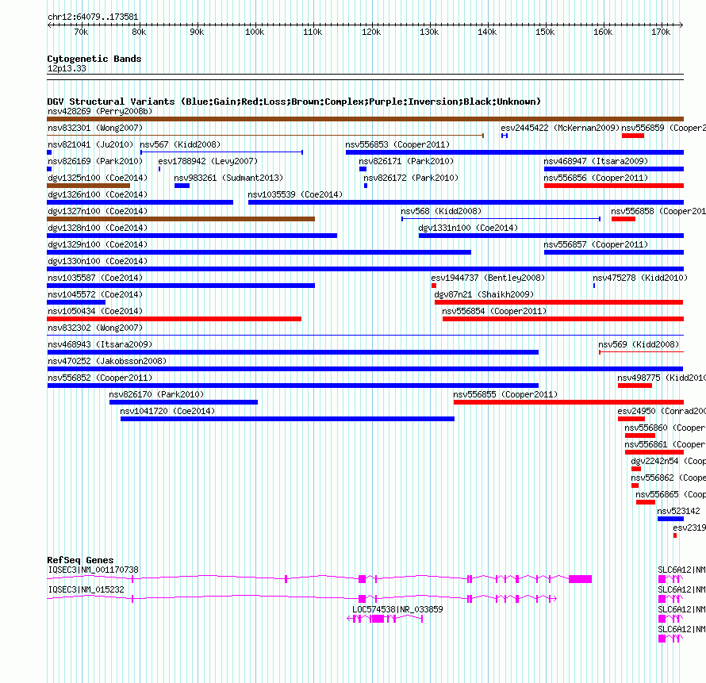The width and height of the screenshot is (706, 683).
Task: Open nsv1035587 (Coe2014) variant label
Action: coord(95,278)
